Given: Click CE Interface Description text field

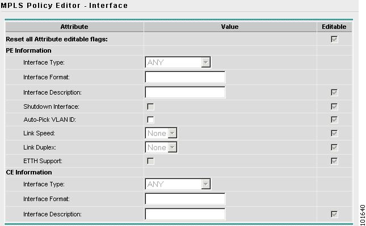Looking at the screenshot, I should pos(185,214).
